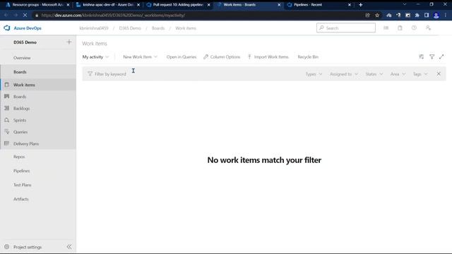Switch to Resource groups Microsoft Azure tab
This screenshot has height=254, width=452.
(x=37, y=5)
